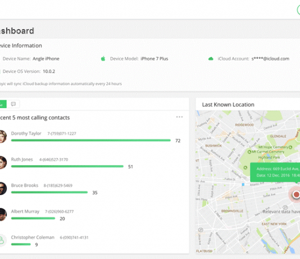
Task: Click the Mt Carmel Cemetery map label
Action: click(267, 152)
